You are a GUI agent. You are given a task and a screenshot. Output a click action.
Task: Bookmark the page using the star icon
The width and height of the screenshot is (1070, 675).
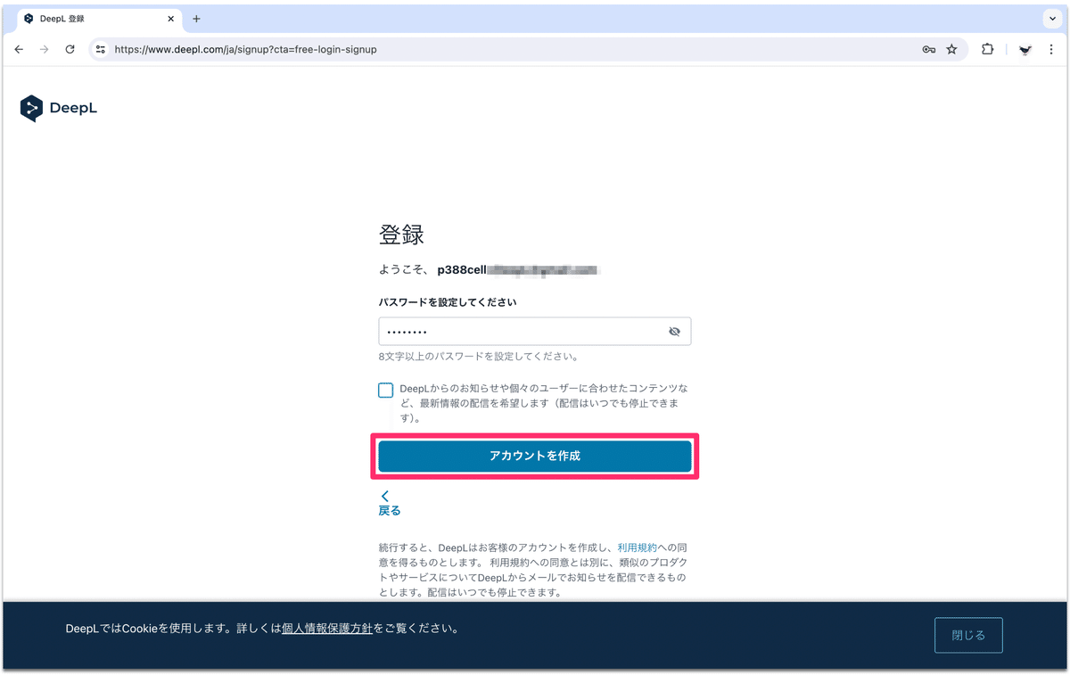click(952, 49)
